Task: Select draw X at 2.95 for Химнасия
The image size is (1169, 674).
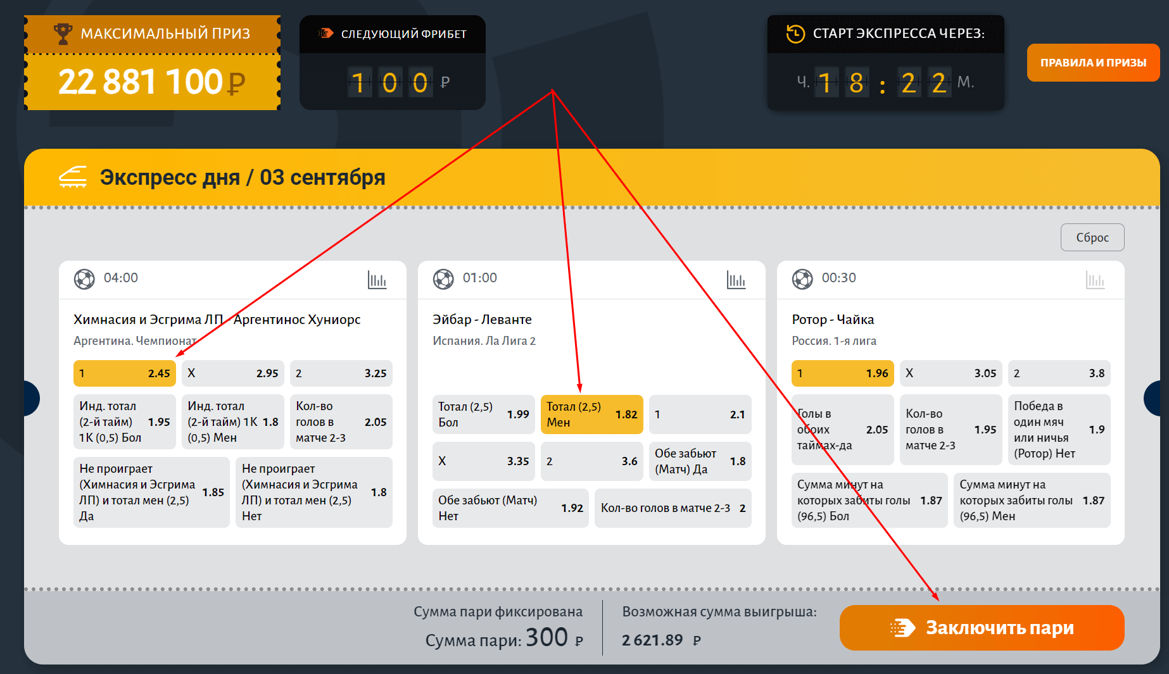Action: tap(233, 373)
